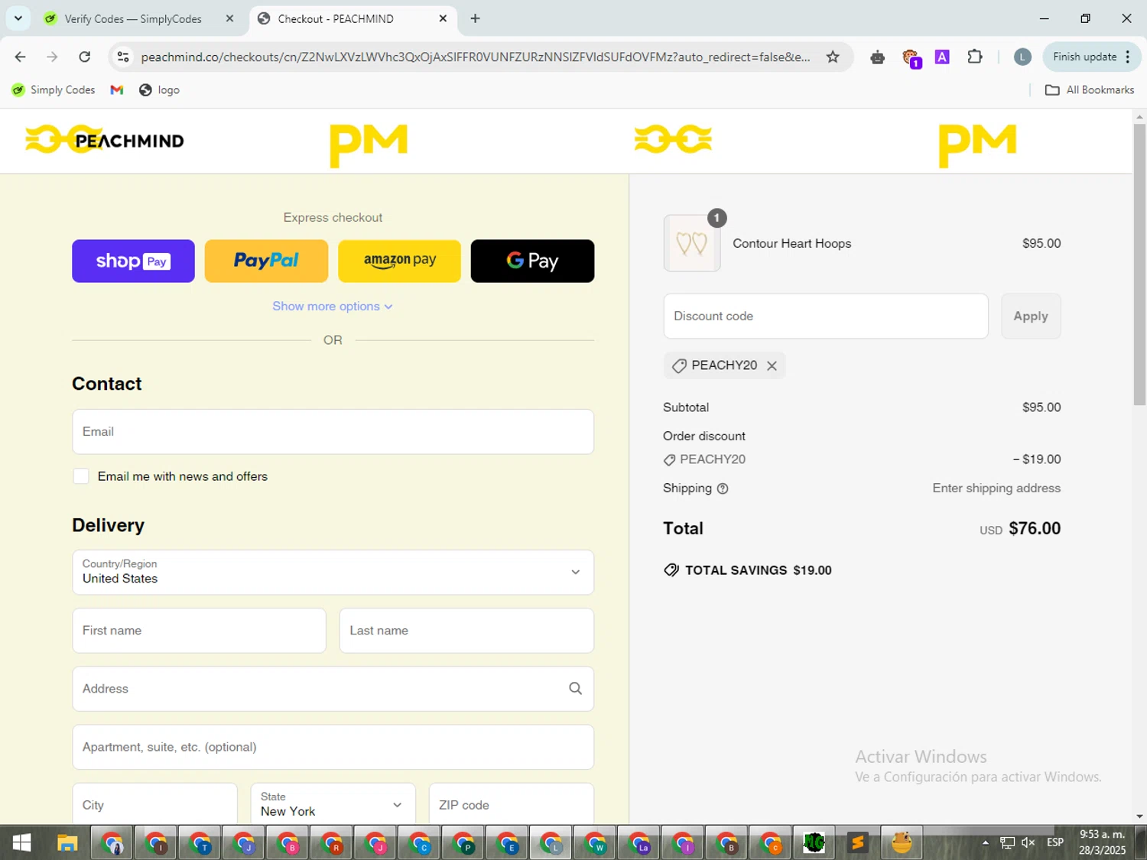Remove the PEACHY20 discount code

pos(772,365)
